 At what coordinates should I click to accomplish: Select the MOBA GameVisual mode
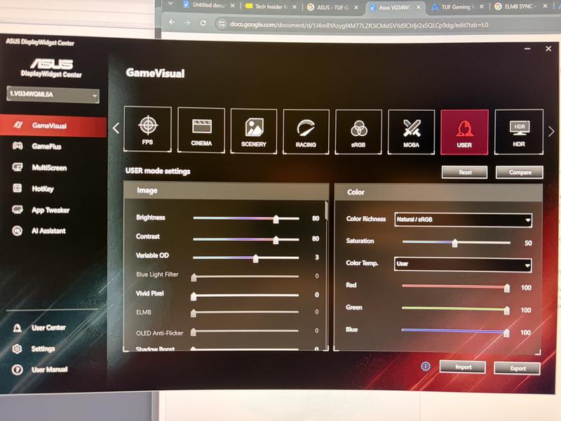click(x=411, y=132)
